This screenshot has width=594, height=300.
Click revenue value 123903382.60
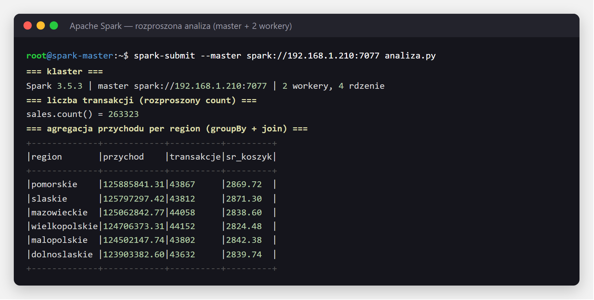(134, 255)
